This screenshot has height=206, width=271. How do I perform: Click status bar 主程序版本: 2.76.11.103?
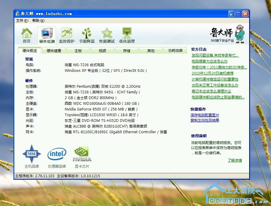tap(35, 176)
